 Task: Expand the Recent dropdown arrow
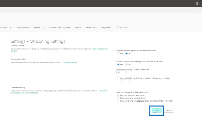click(x=43, y=27)
